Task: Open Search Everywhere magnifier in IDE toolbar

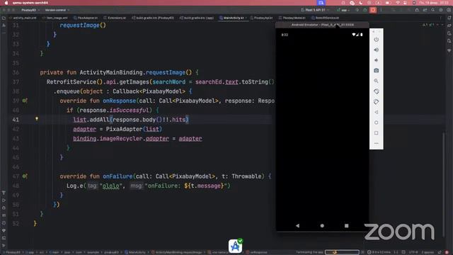Action: click(x=432, y=10)
